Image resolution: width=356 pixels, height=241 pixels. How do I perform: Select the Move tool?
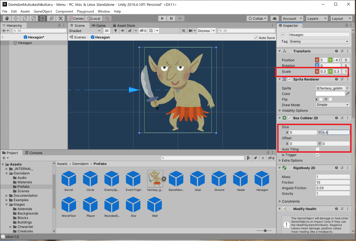[x=16, y=18]
